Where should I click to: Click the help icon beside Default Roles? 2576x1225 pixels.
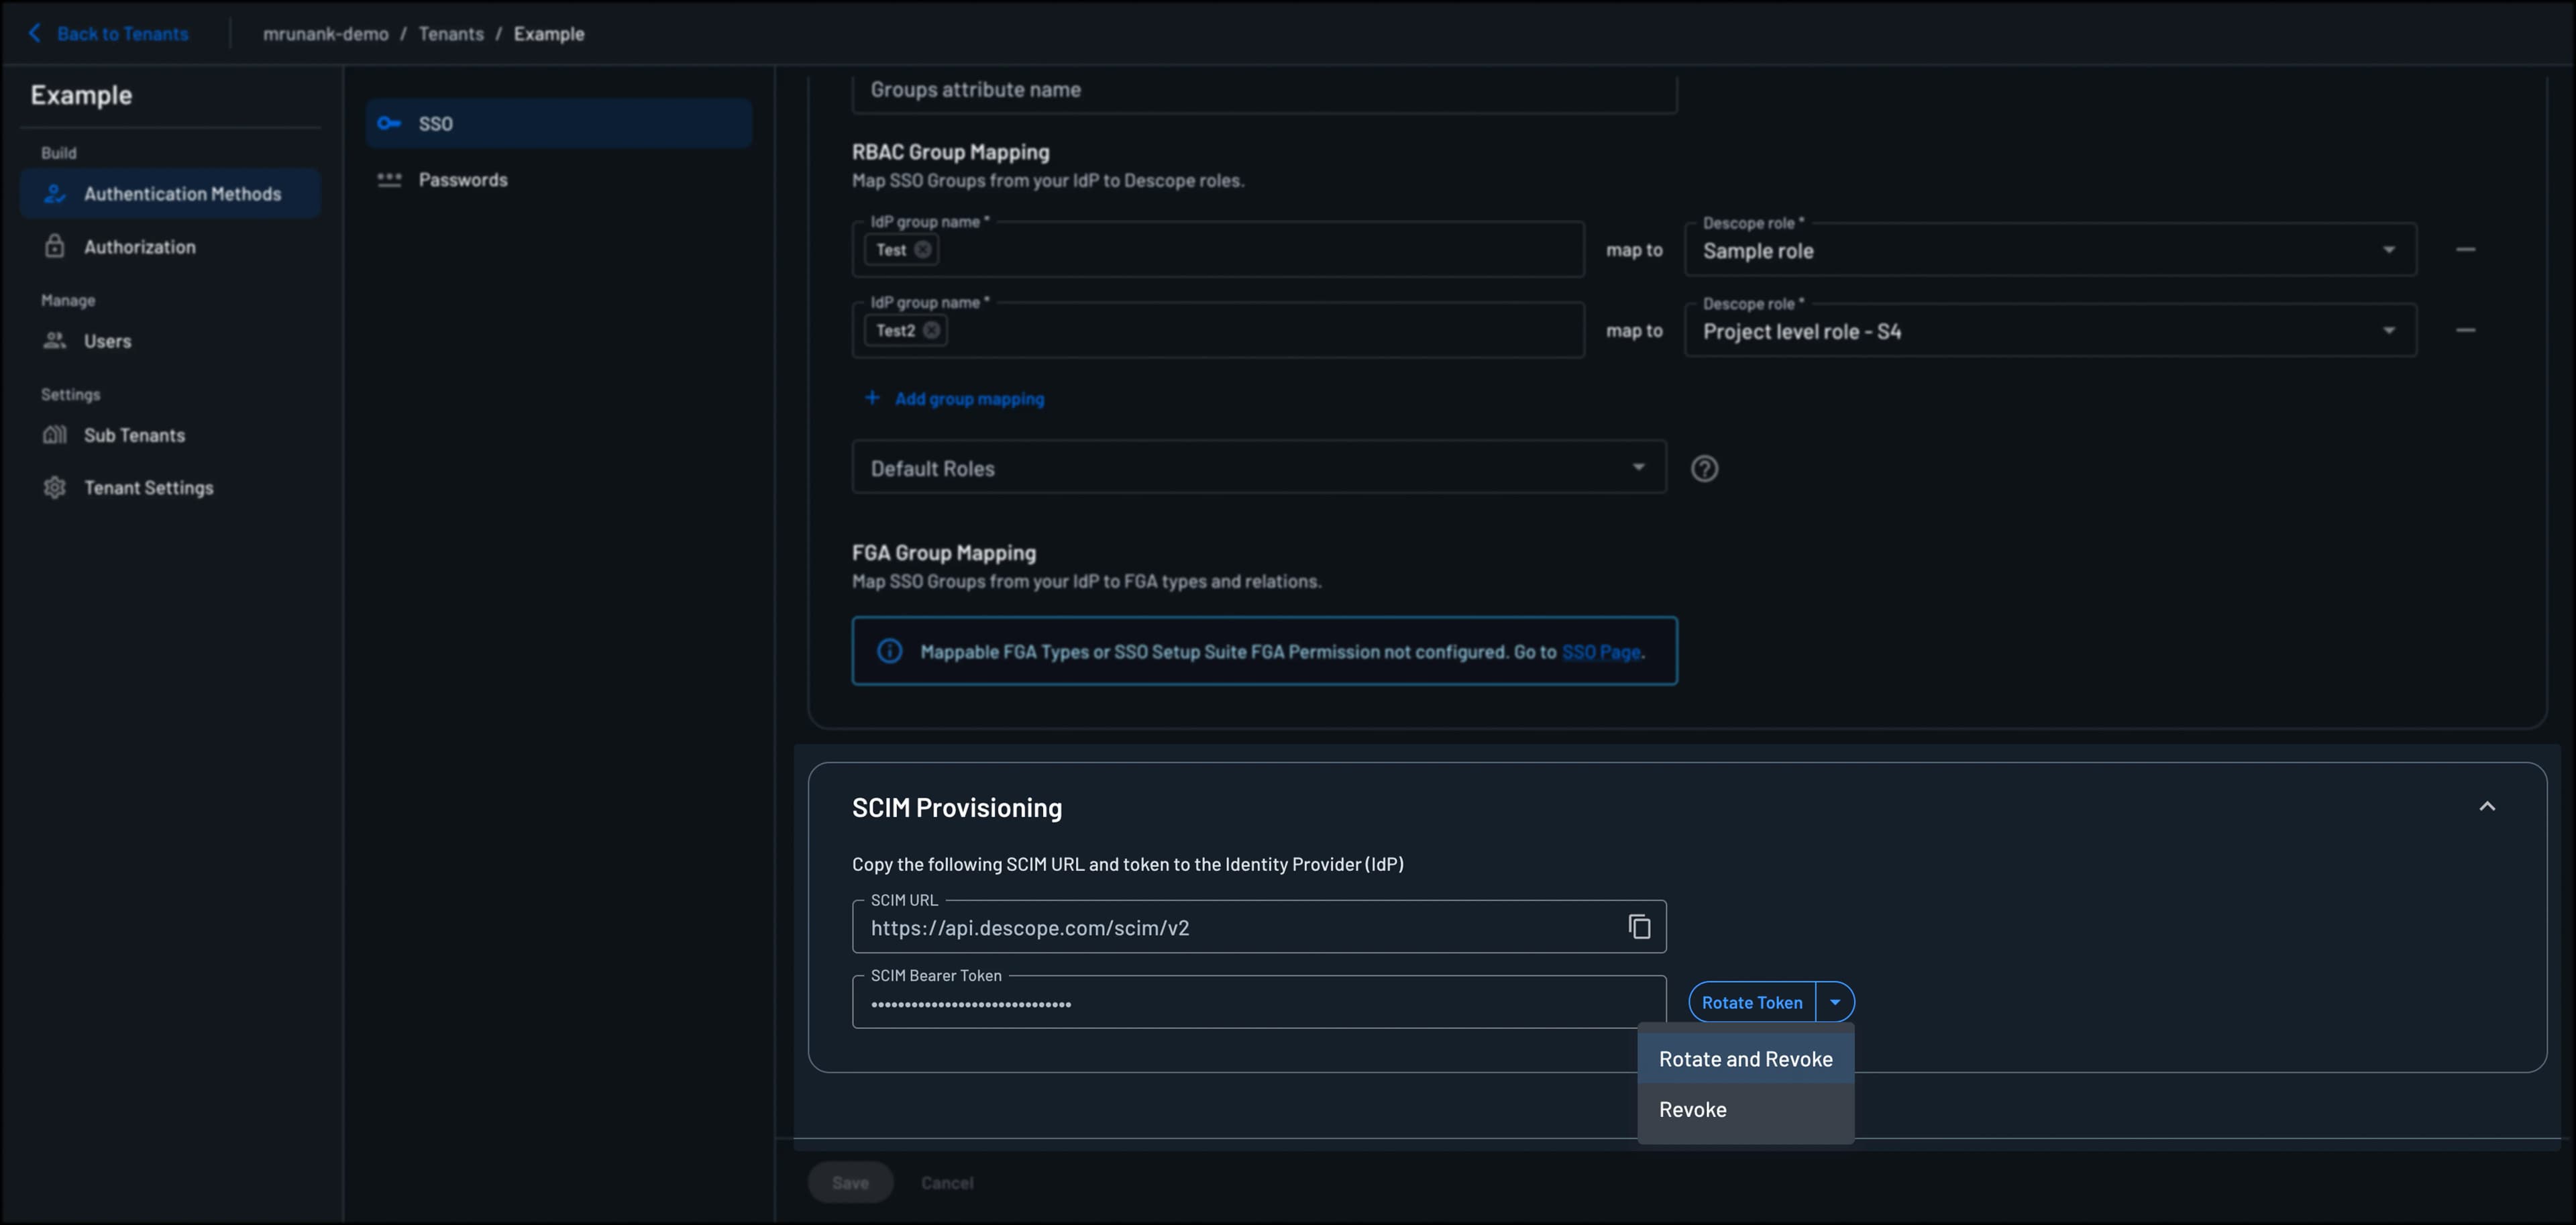(x=1705, y=468)
